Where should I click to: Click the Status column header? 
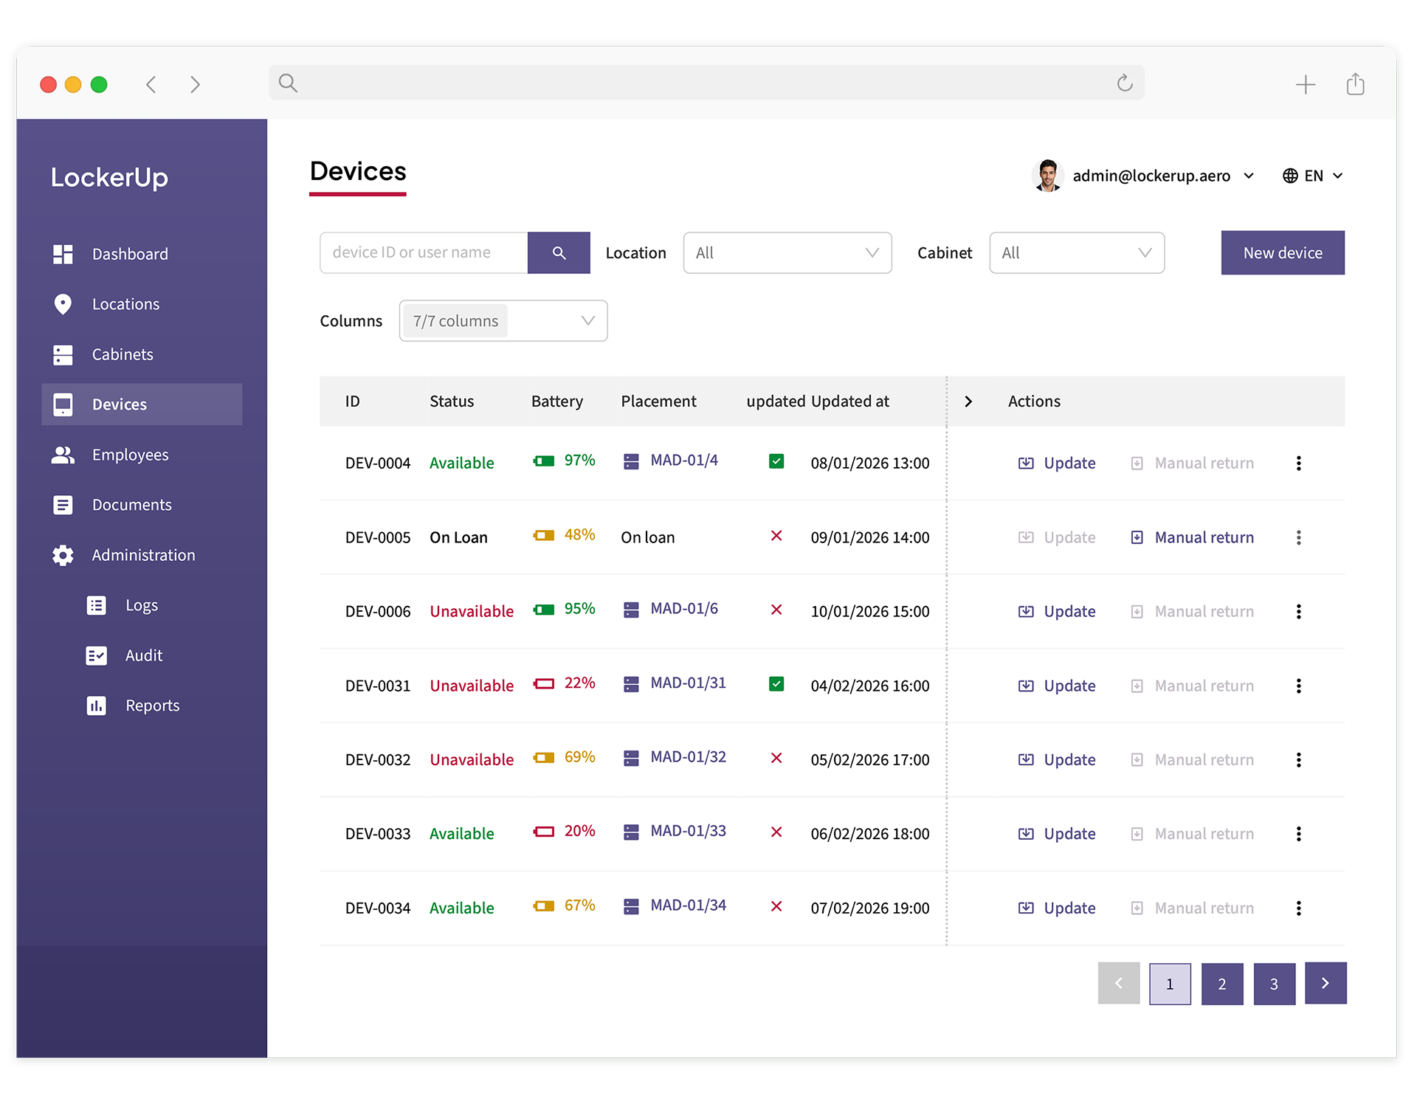click(x=452, y=401)
